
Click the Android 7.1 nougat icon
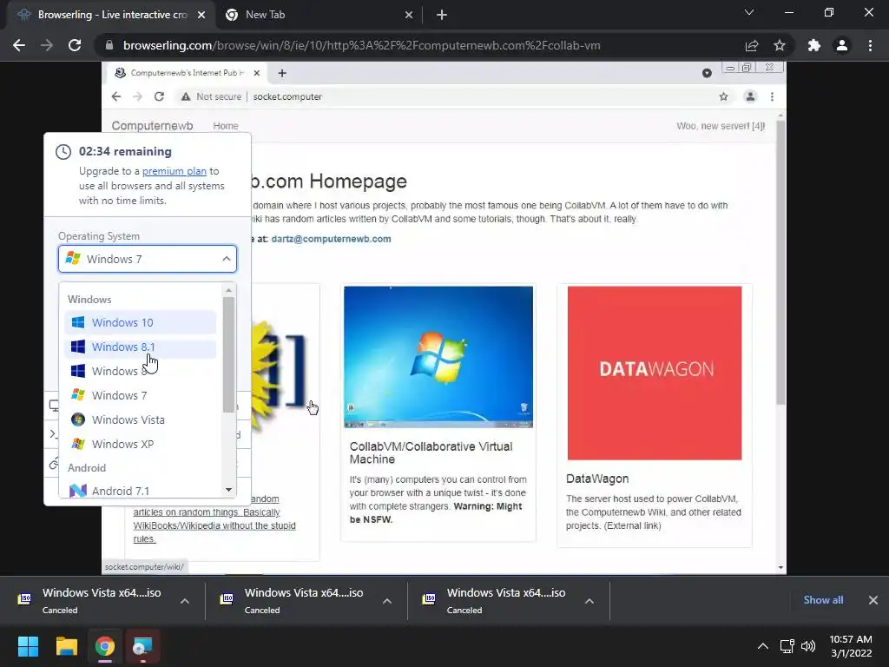(78, 491)
